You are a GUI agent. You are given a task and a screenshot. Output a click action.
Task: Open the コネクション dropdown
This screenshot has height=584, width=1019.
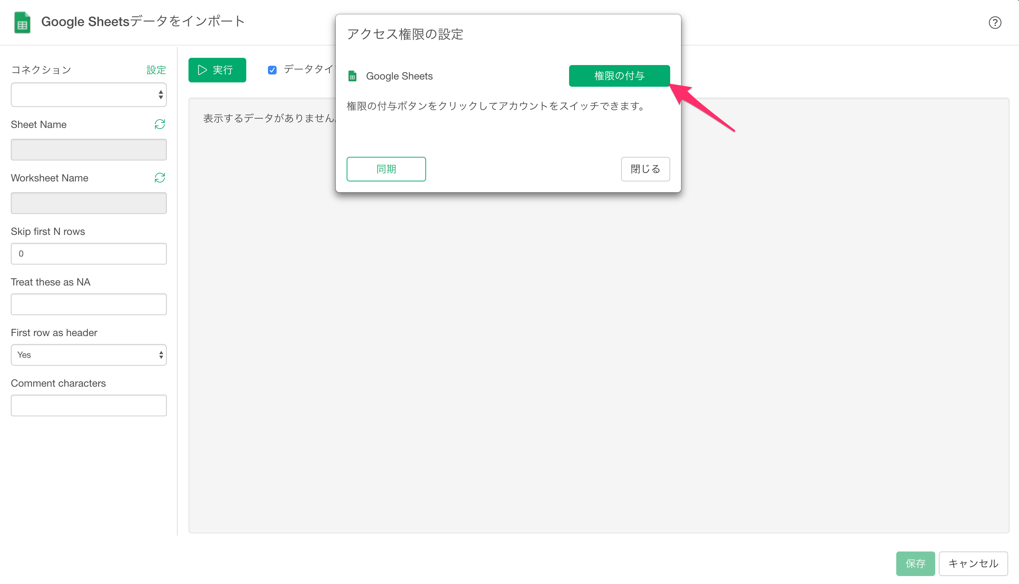coord(88,95)
